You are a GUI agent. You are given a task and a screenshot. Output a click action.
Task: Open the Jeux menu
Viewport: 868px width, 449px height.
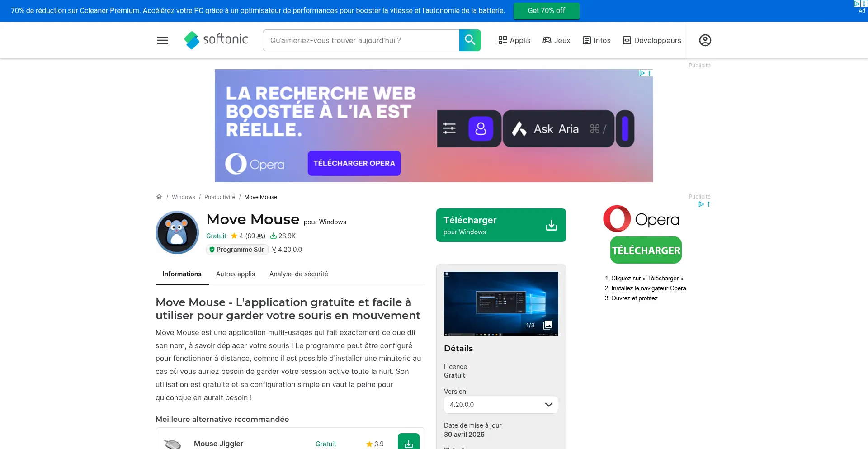tap(557, 40)
